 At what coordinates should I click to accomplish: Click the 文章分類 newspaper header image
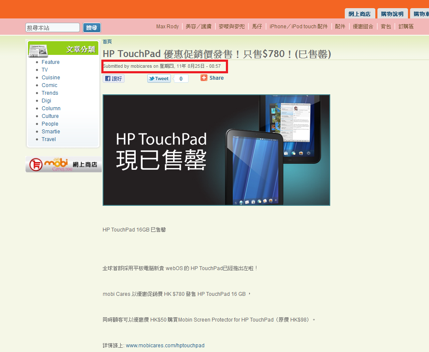[x=63, y=49]
